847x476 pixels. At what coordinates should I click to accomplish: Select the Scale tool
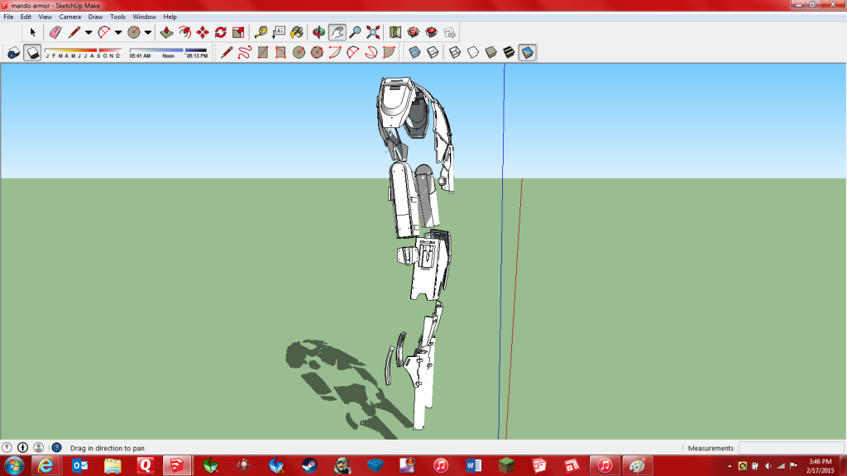[238, 32]
